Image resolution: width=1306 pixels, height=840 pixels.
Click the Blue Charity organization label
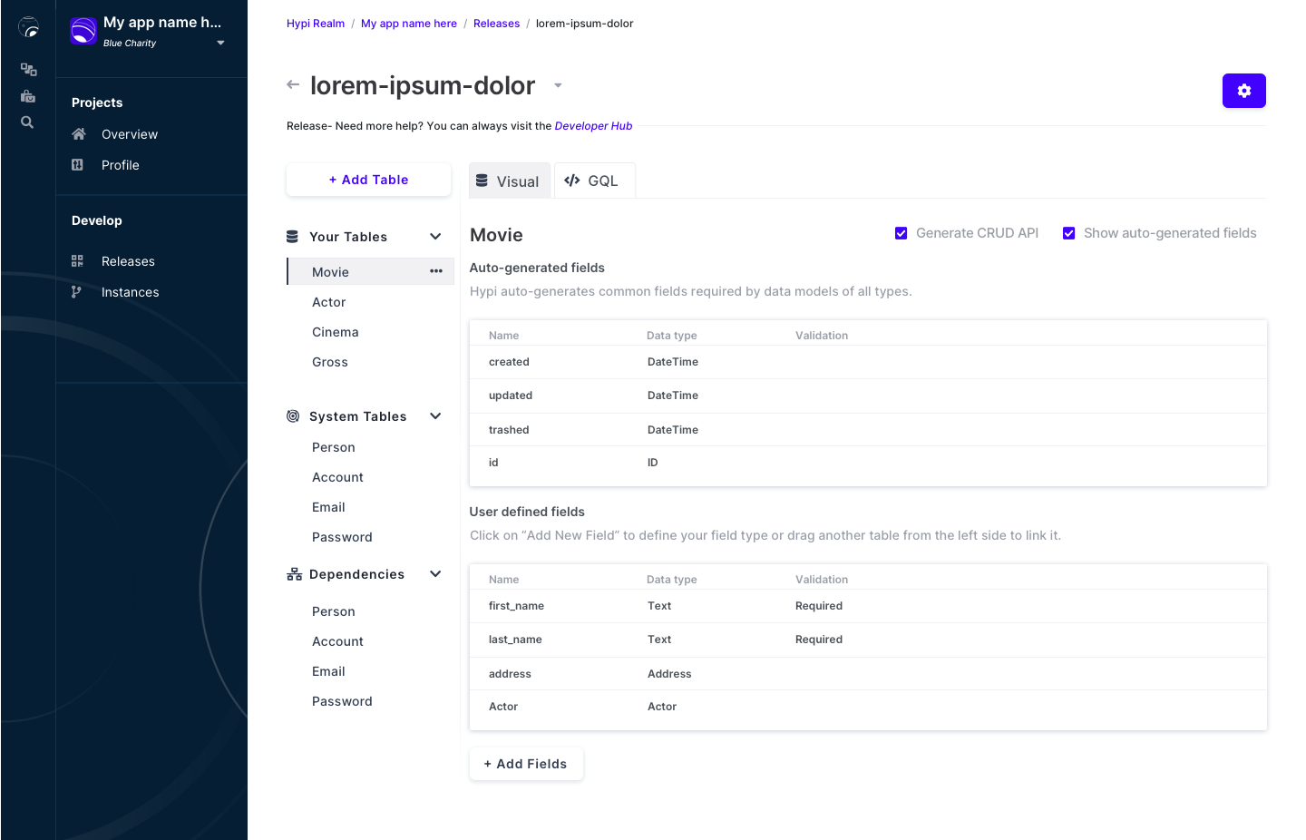pos(130,44)
